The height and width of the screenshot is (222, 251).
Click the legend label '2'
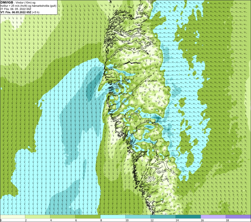pos(26,220)
